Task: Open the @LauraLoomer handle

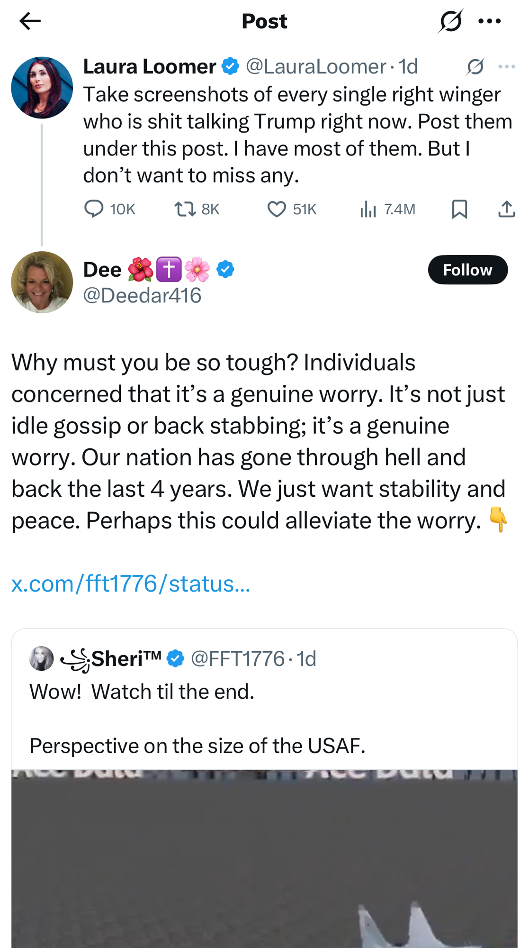Action: click(316, 67)
